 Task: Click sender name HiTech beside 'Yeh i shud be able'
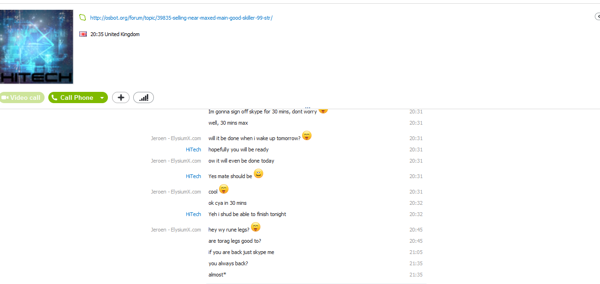[193, 214]
